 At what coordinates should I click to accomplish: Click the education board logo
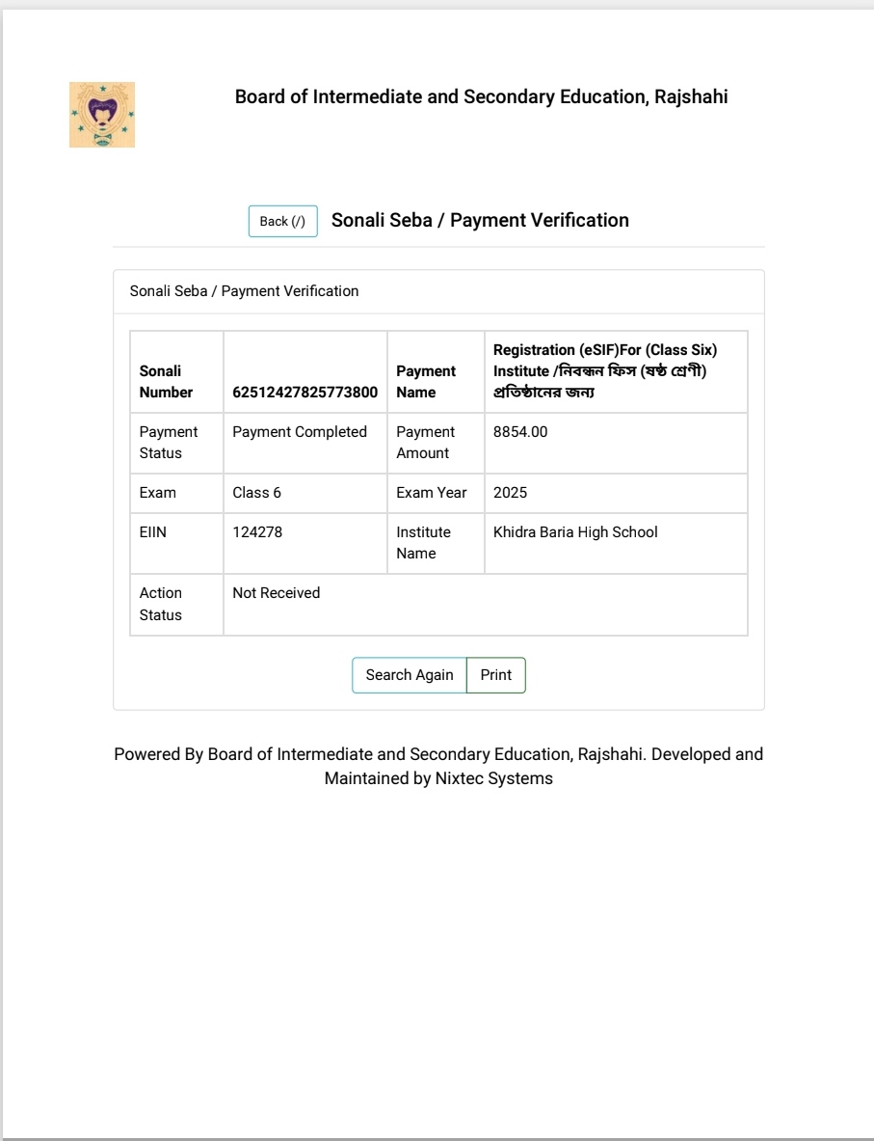pyautogui.click(x=102, y=115)
